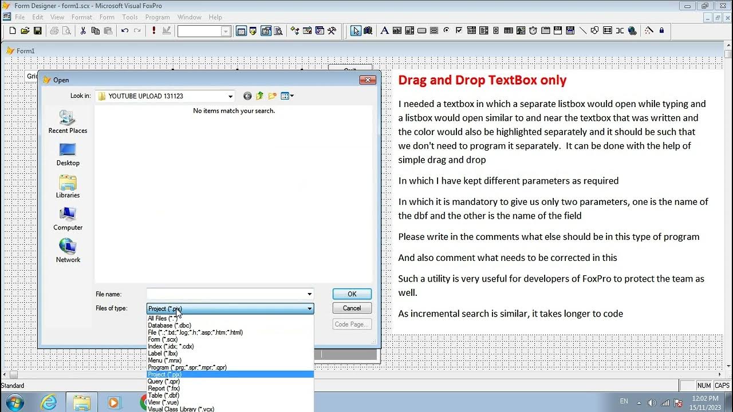Select the Label control tool

385,31
